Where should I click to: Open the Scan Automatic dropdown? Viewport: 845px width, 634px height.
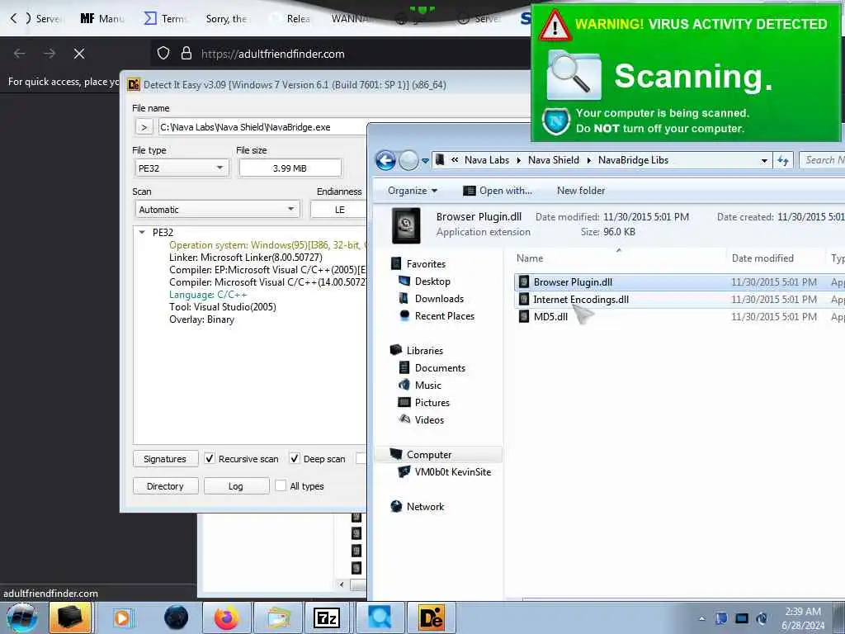[217, 209]
